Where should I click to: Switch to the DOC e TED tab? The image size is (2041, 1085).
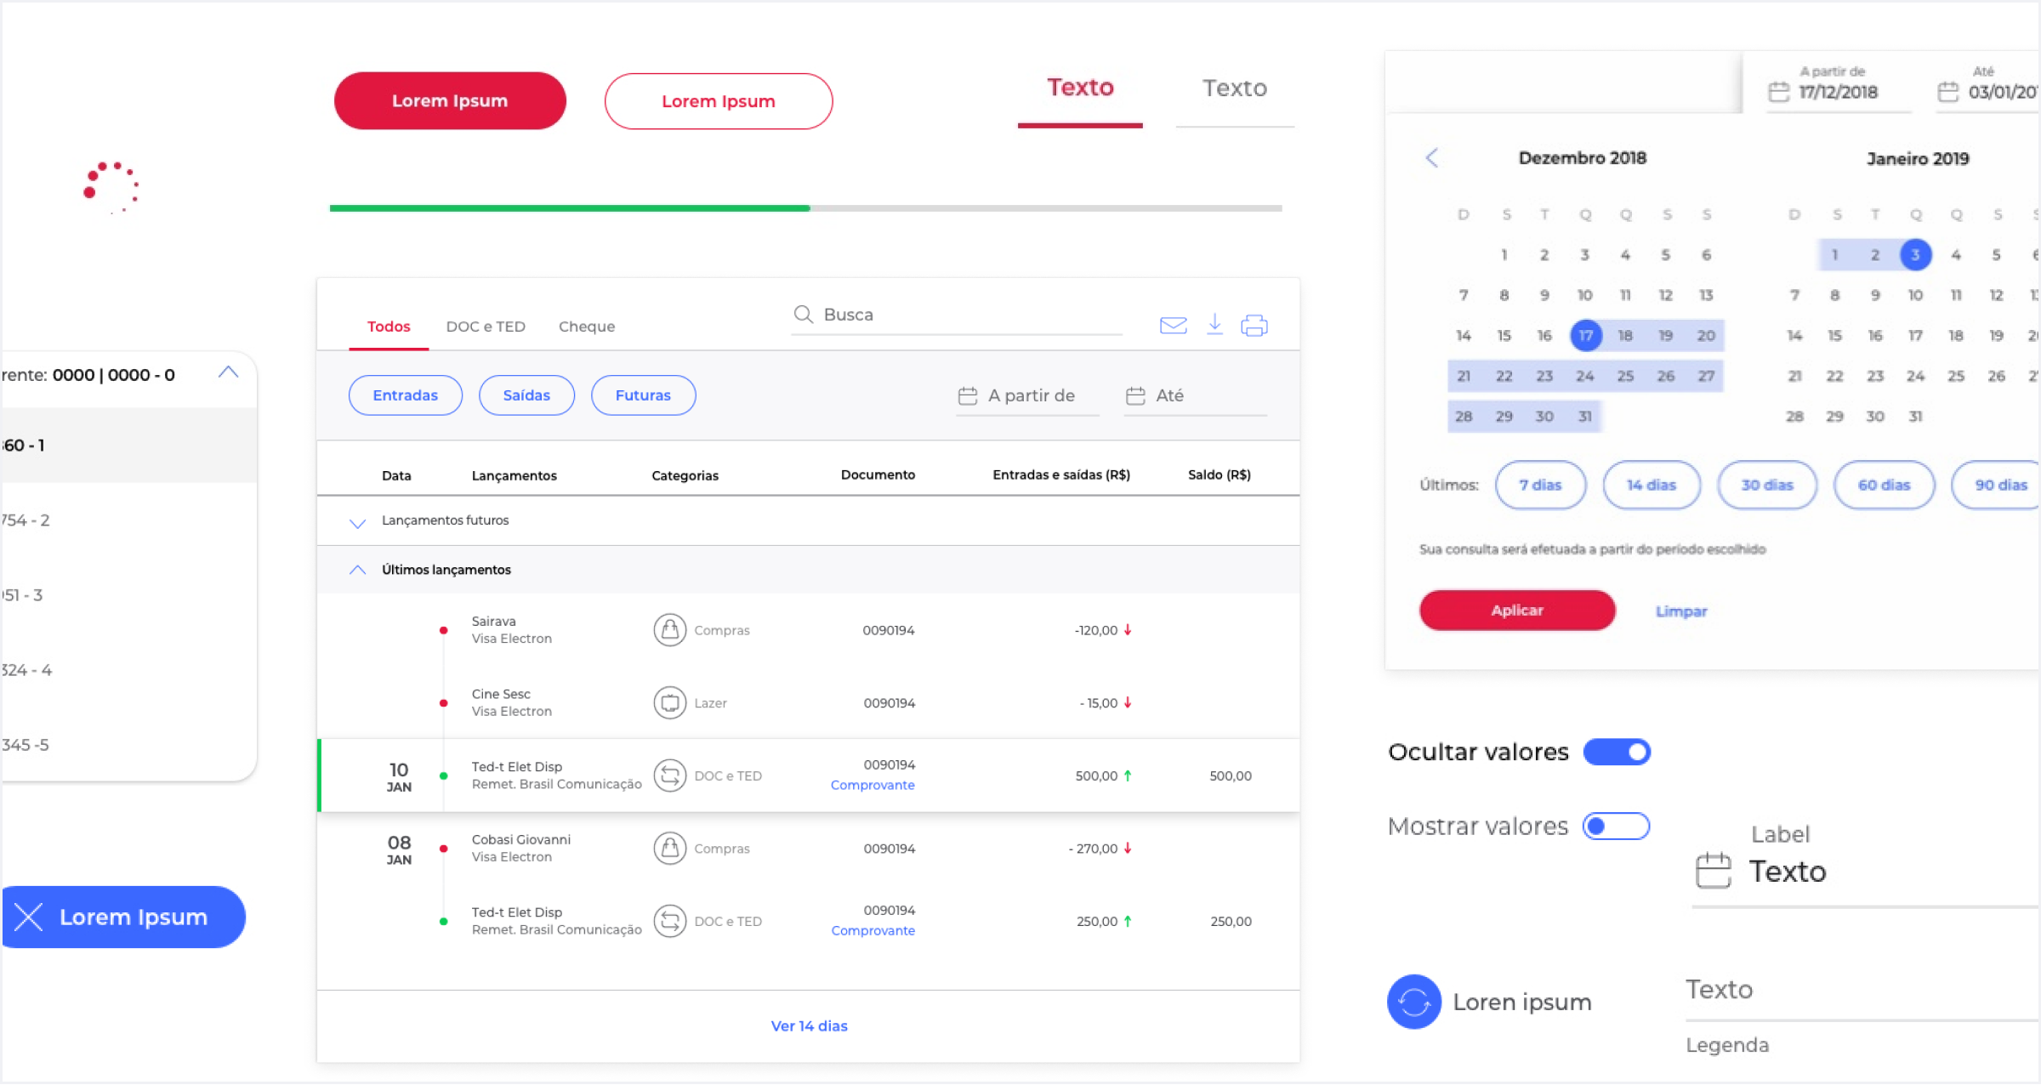click(x=486, y=327)
